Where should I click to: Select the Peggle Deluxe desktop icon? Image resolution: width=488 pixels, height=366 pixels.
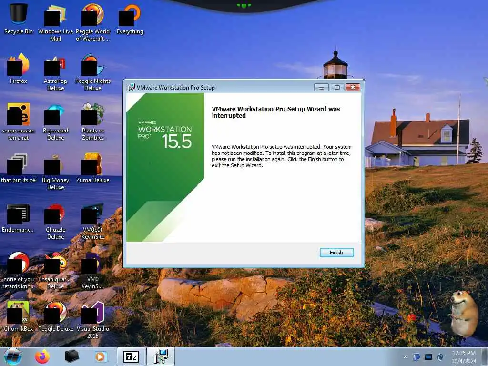click(x=55, y=316)
